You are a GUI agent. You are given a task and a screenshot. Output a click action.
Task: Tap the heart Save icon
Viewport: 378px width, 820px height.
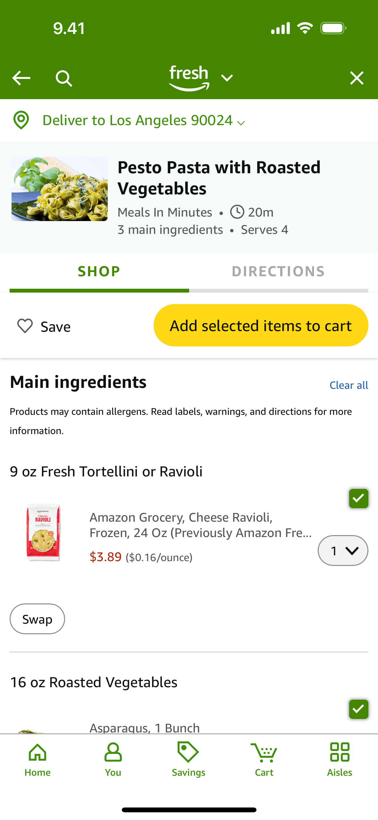25,326
